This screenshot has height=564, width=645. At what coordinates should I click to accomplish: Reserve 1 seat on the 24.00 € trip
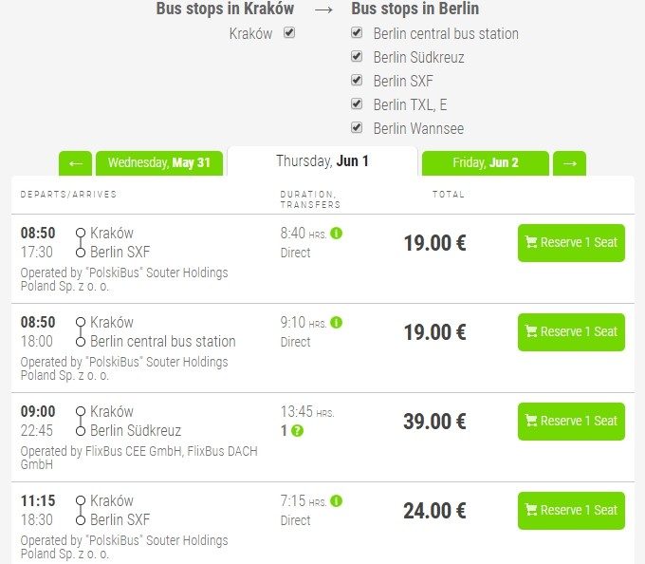(571, 511)
